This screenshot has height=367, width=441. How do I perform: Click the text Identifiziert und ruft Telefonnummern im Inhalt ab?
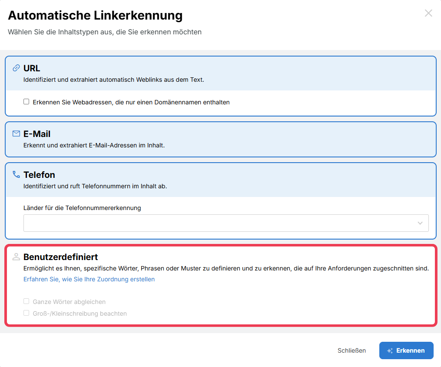coord(95,186)
